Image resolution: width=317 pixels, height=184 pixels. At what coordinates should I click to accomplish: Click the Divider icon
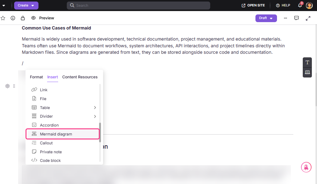point(34,116)
